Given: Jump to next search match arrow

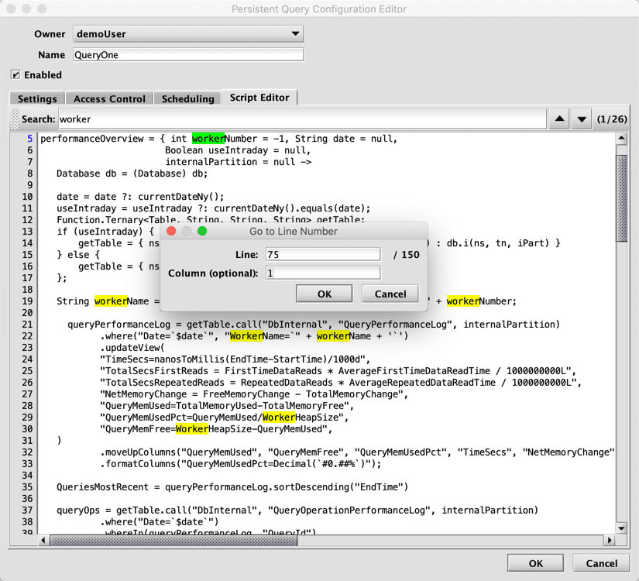Looking at the screenshot, I should [x=582, y=119].
